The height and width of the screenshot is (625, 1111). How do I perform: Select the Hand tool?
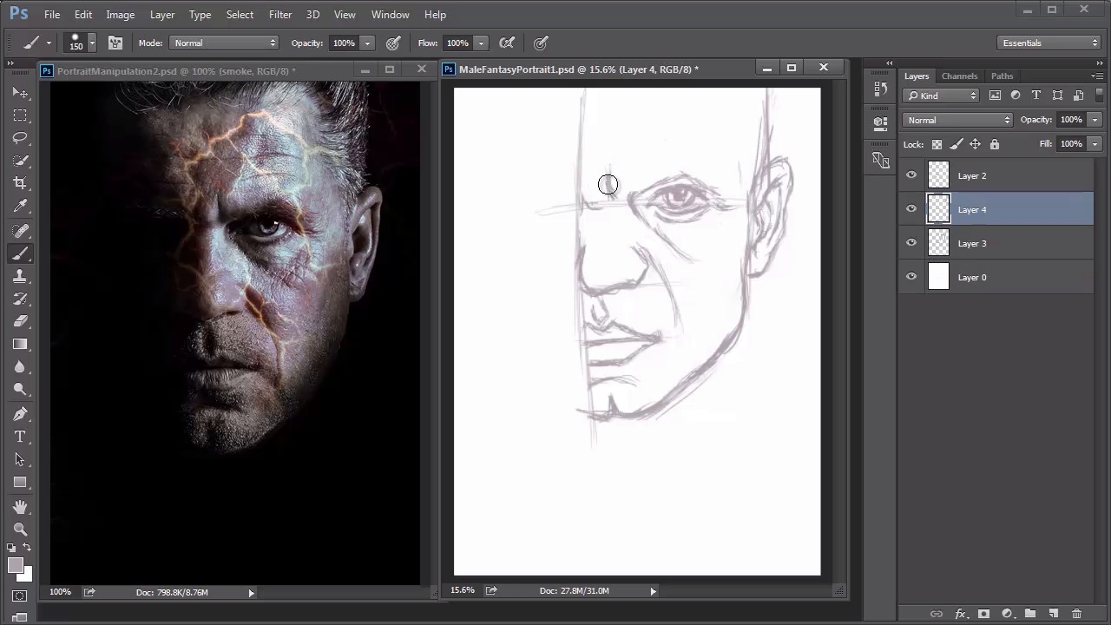[x=20, y=506]
